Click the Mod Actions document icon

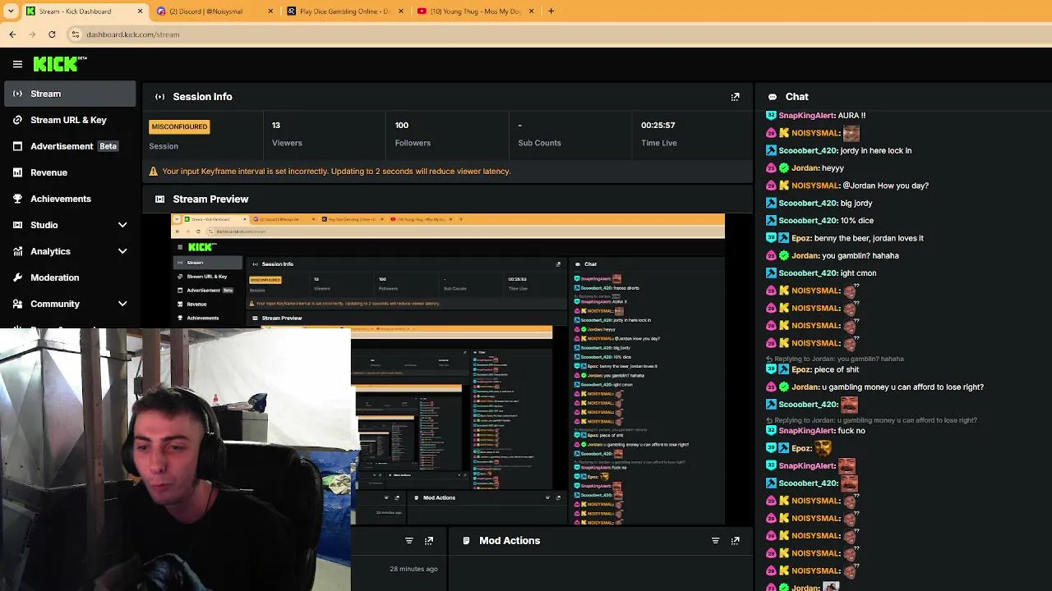[466, 541]
